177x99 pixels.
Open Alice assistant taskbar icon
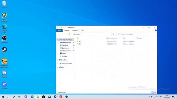(x=26, y=97)
